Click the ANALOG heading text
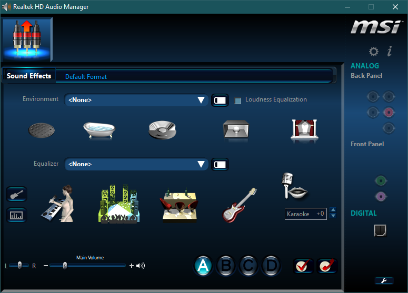The height and width of the screenshot is (293, 408). coord(364,66)
